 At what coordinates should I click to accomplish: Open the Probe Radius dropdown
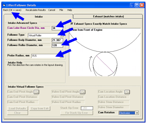click(x=62, y=56)
